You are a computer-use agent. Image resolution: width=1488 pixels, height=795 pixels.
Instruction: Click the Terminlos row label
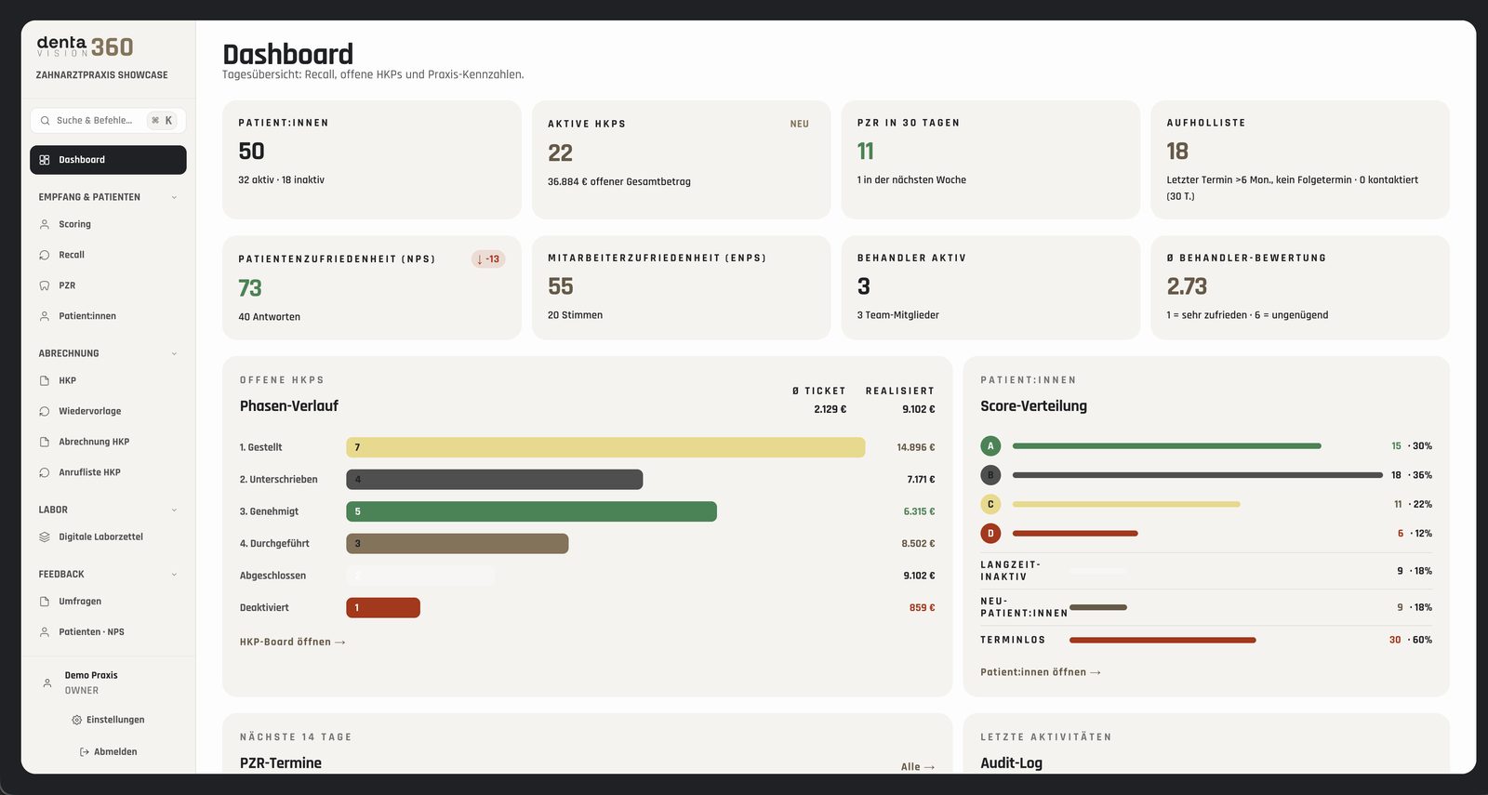pyautogui.click(x=1013, y=640)
